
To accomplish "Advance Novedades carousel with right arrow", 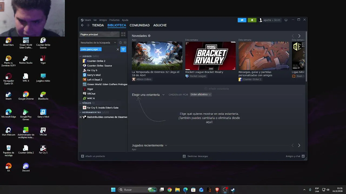I will pyautogui.click(x=299, y=36).
